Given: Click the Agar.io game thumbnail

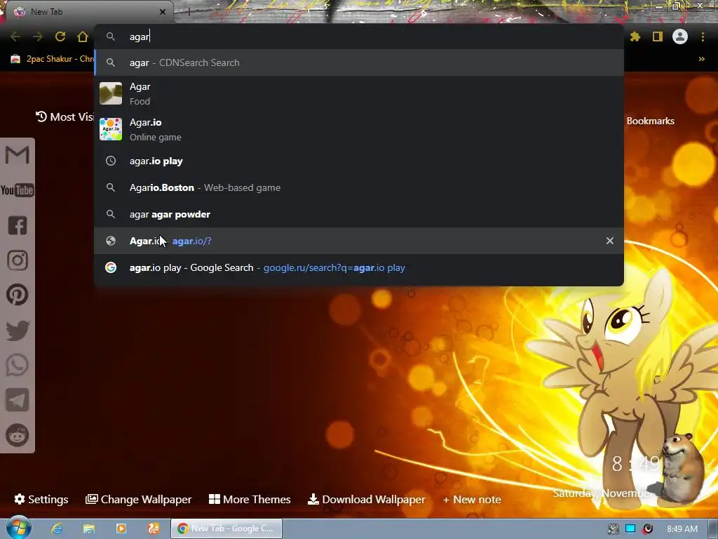Looking at the screenshot, I should pyautogui.click(x=111, y=129).
